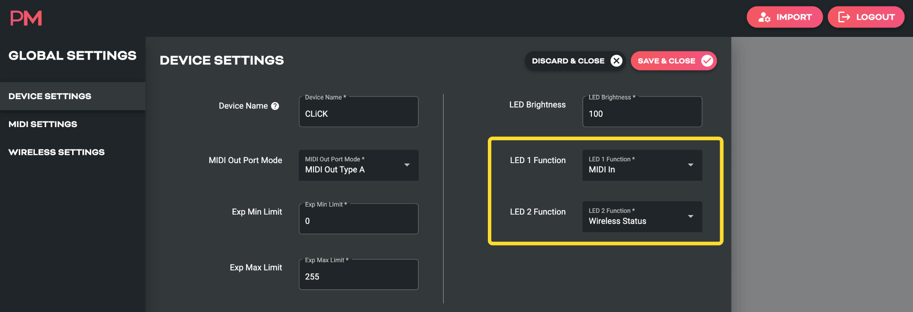The width and height of the screenshot is (913, 312).
Task: Expand the LED 2 Function dropdown arrow
Action: pyautogui.click(x=691, y=216)
